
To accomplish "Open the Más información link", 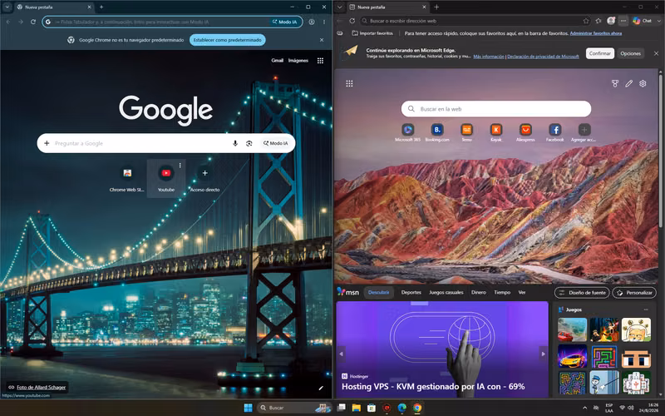I will 489,57.
